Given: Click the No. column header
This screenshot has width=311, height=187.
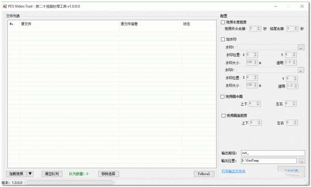Looking at the screenshot, I should (13, 24).
